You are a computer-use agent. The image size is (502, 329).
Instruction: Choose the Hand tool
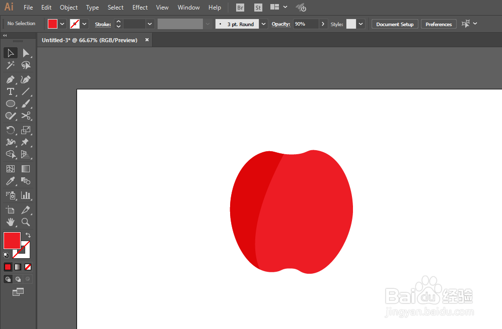(10, 222)
